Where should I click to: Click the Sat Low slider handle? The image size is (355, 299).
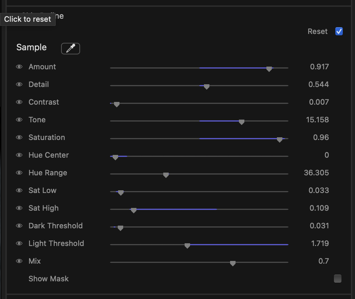click(x=121, y=193)
